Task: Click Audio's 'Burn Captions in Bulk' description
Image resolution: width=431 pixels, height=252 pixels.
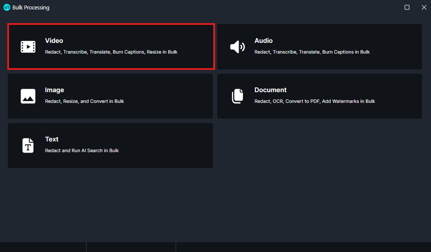Action: [x=346, y=52]
